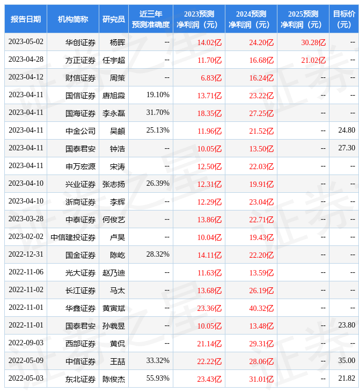The width and height of the screenshot is (359, 392).
Task: Click the value 21.02亿
Action: 313,60
